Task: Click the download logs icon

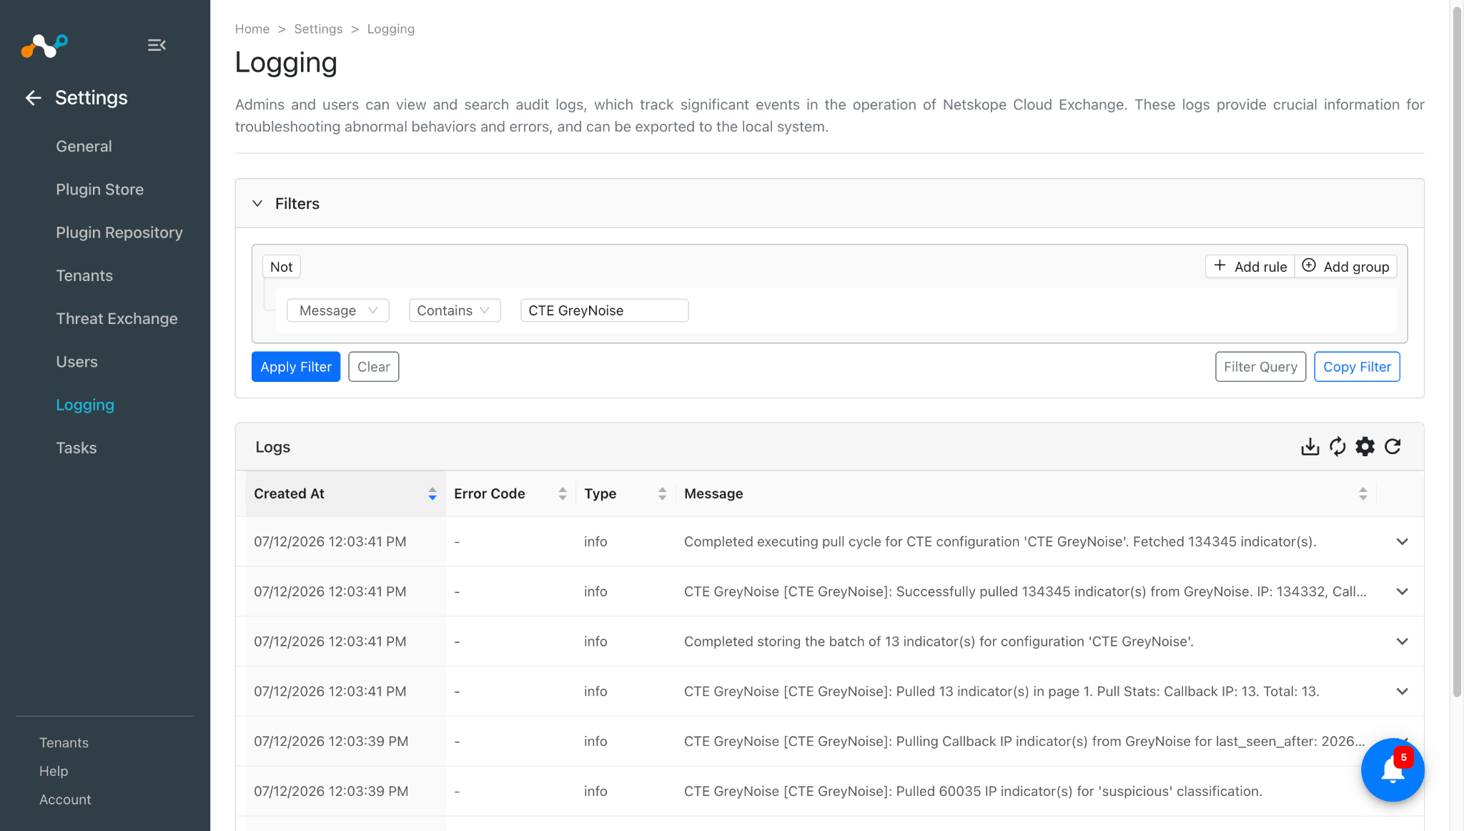Action: [1310, 447]
